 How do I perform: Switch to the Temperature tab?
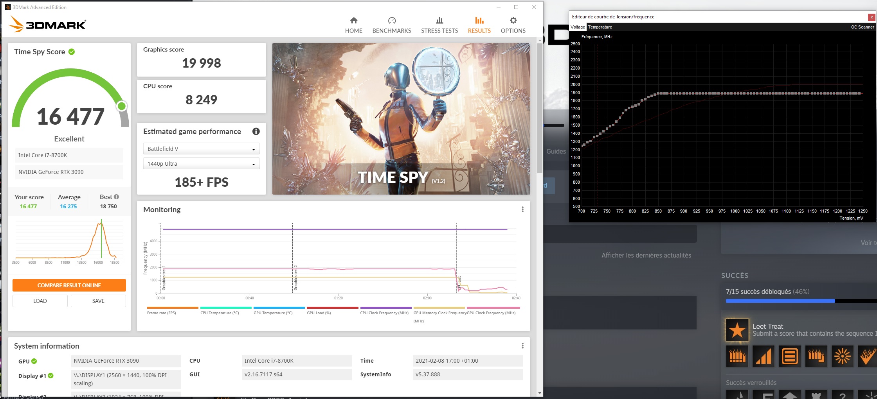click(600, 27)
